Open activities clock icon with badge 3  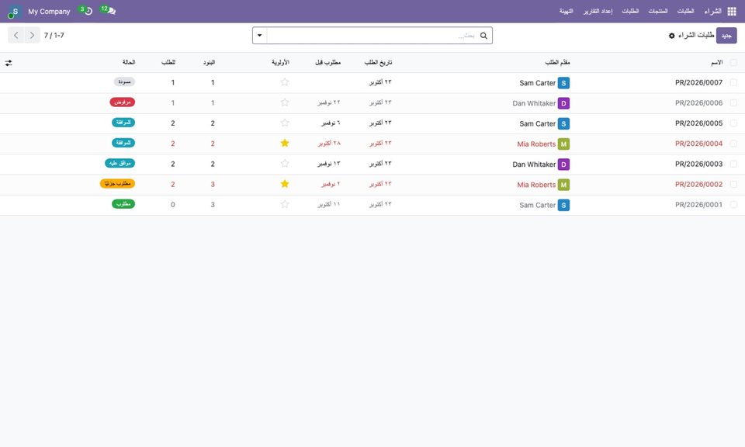86,10
